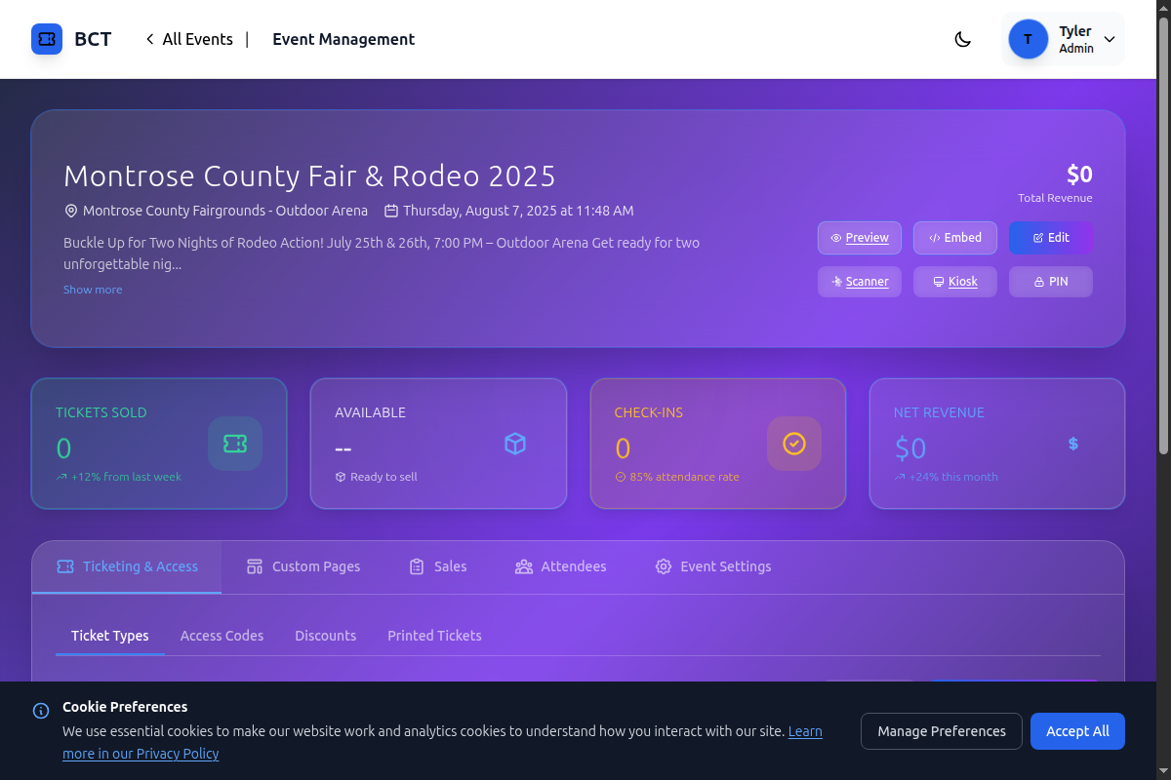Click the Preview button
This screenshot has width=1171, height=780.
[x=859, y=238]
